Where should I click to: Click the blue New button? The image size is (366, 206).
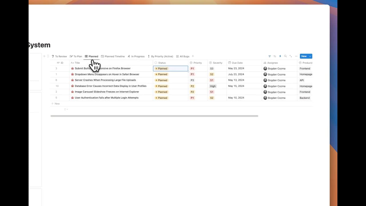coord(304,56)
